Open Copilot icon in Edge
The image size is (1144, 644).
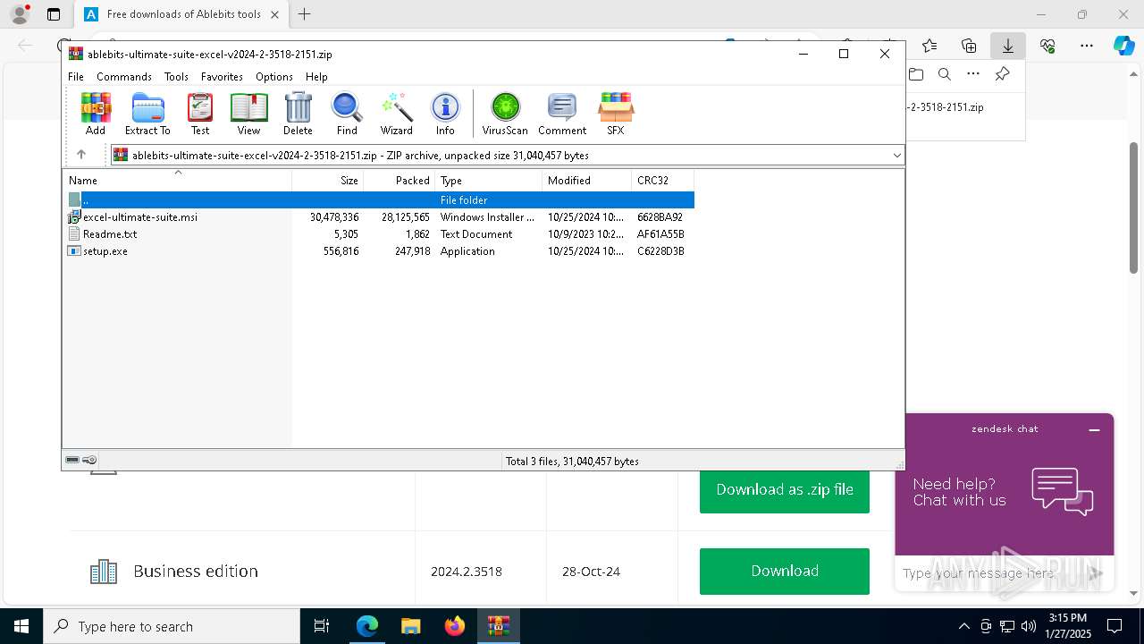click(1123, 46)
